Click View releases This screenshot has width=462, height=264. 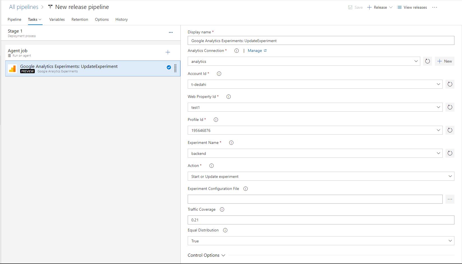(412, 7)
